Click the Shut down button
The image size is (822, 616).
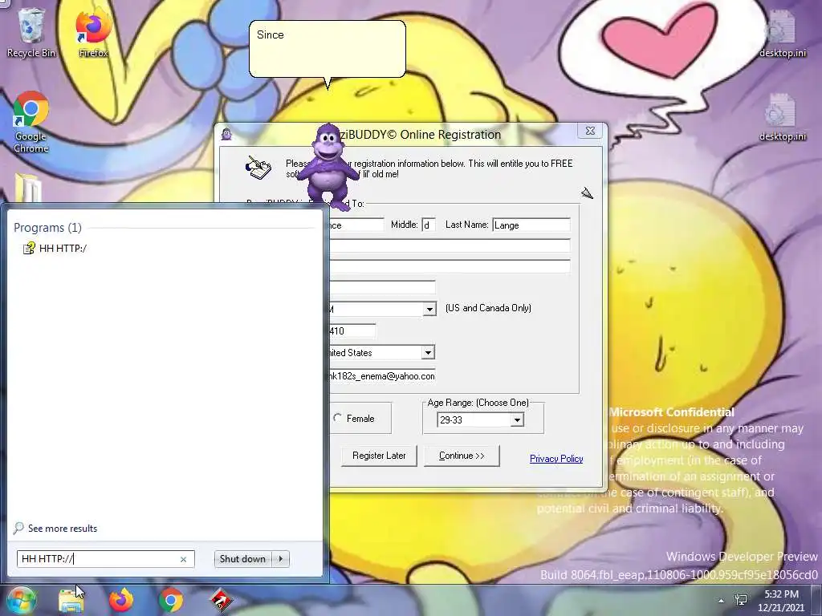[x=242, y=559]
